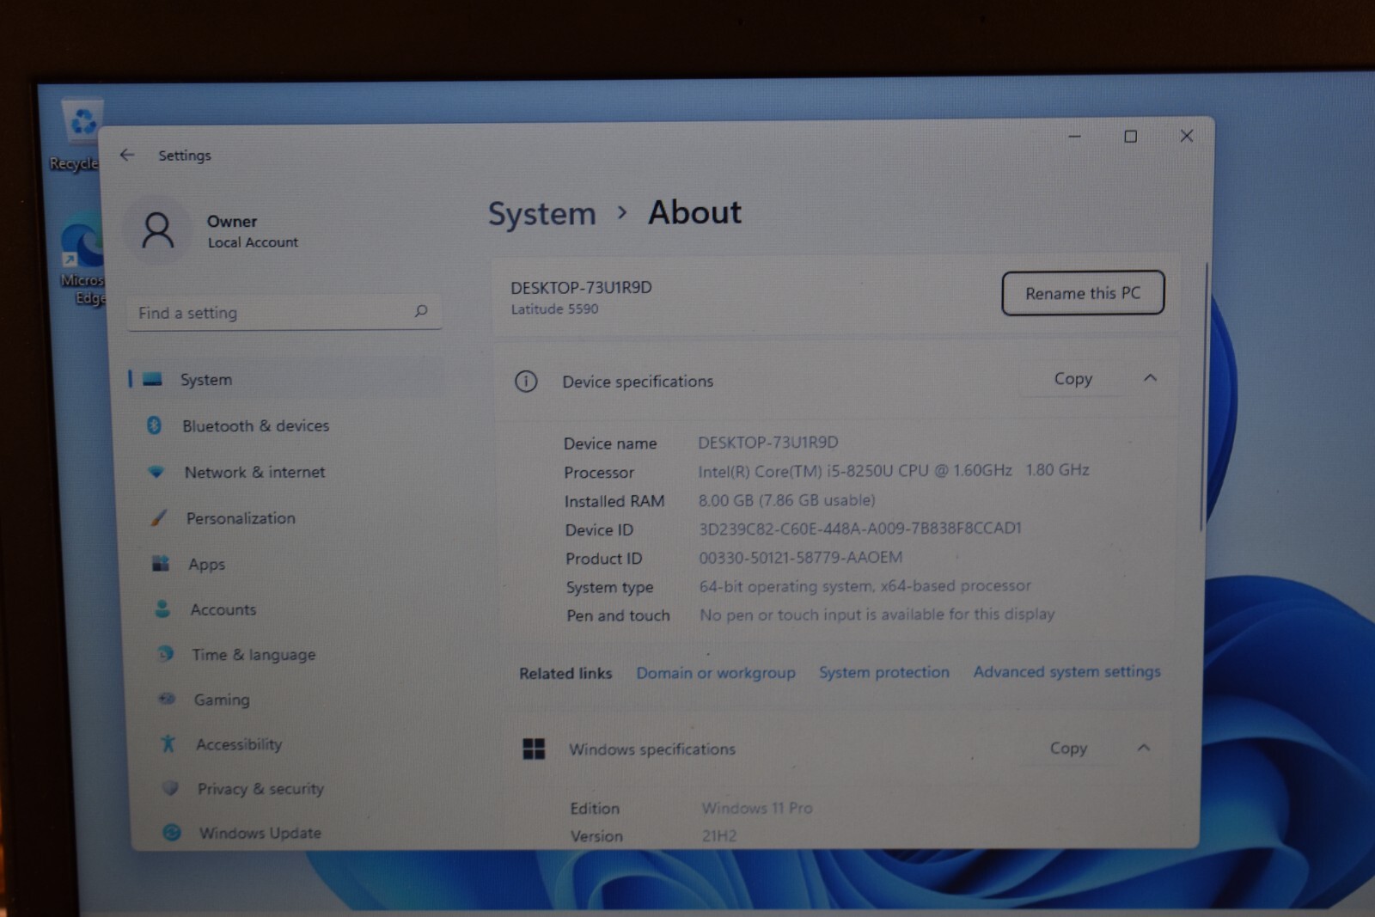This screenshot has width=1375, height=917.
Task: Click the Accounts person icon
Action: 162,608
